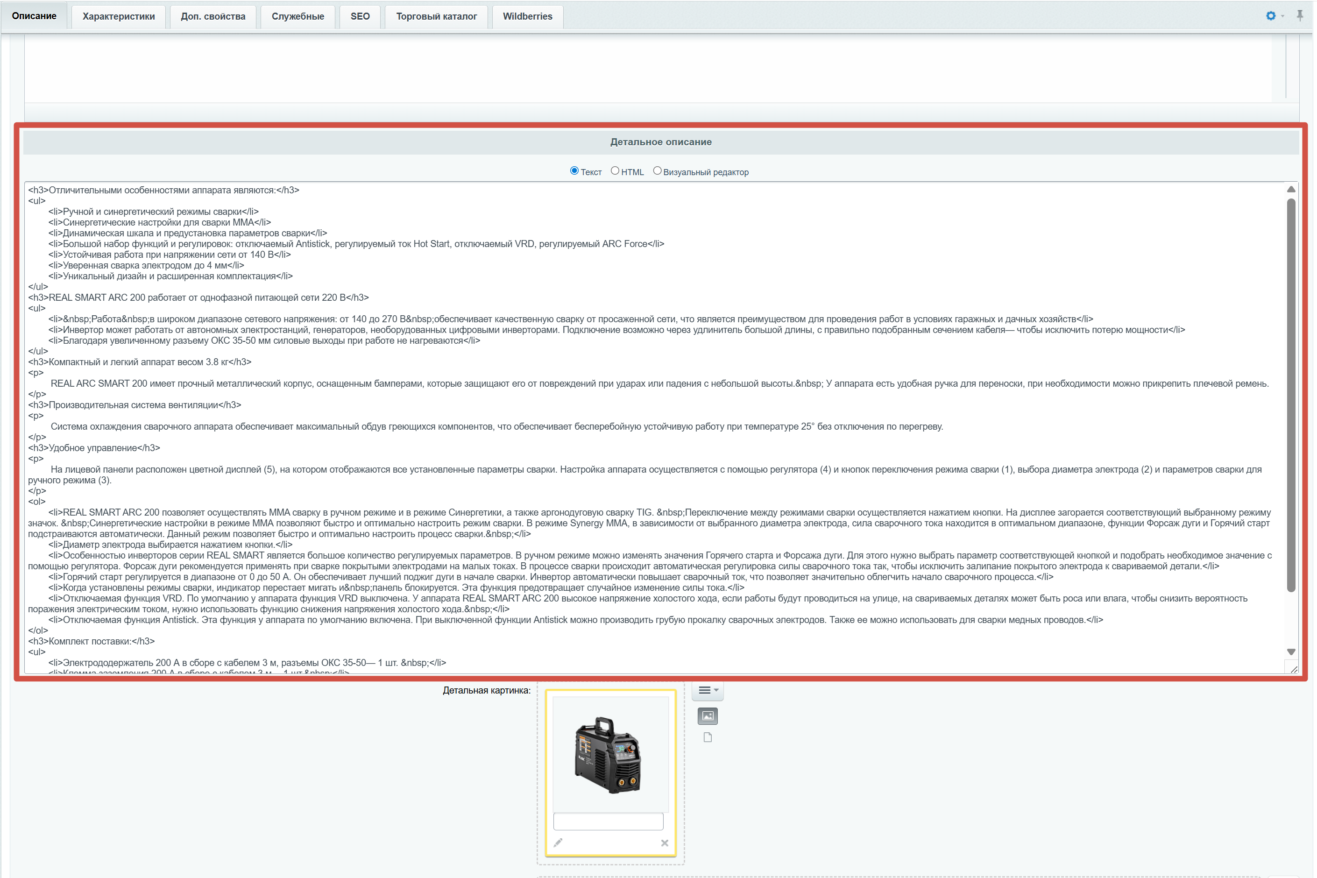This screenshot has width=1317, height=878.
Task: Open the Wildberries tab
Action: pos(527,16)
